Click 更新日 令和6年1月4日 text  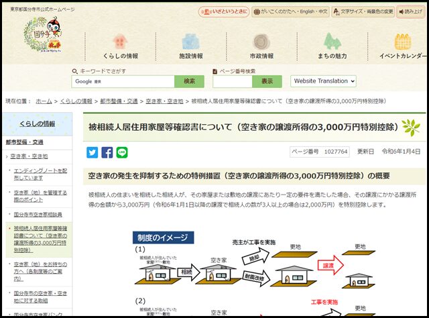pyautogui.click(x=389, y=152)
